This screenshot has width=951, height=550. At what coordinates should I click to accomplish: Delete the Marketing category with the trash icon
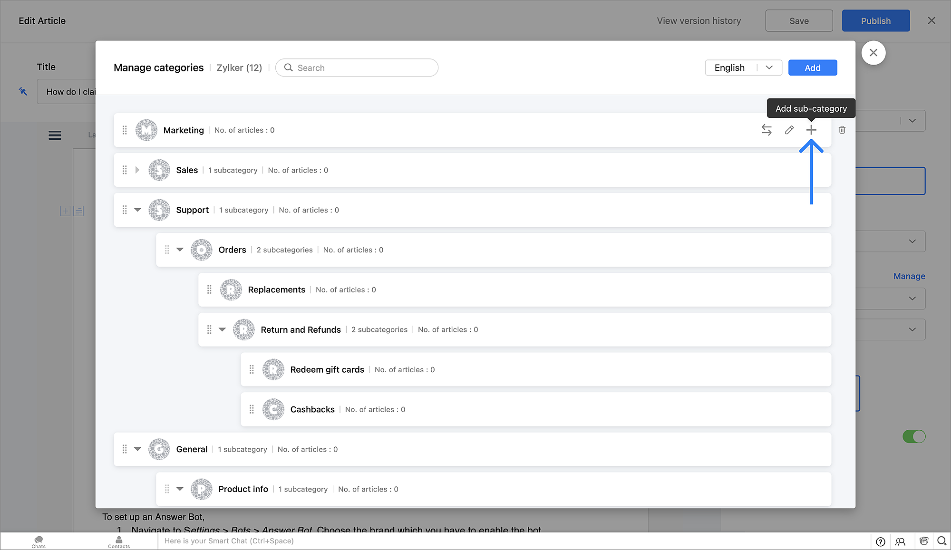(842, 130)
